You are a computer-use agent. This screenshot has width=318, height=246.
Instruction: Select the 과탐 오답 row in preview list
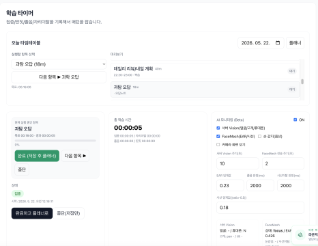(205, 90)
